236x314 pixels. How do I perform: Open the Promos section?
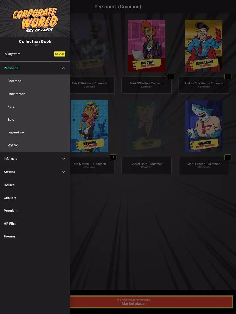click(10, 236)
